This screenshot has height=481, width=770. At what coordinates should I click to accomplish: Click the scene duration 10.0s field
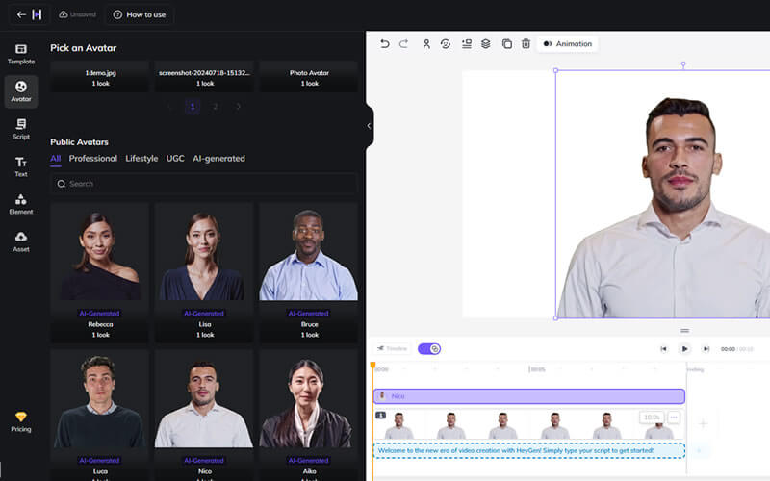point(652,418)
